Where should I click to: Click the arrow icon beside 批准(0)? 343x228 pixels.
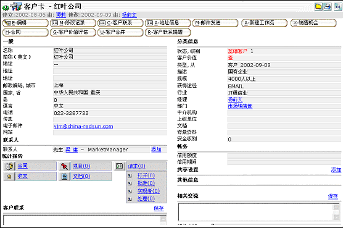point(130,184)
